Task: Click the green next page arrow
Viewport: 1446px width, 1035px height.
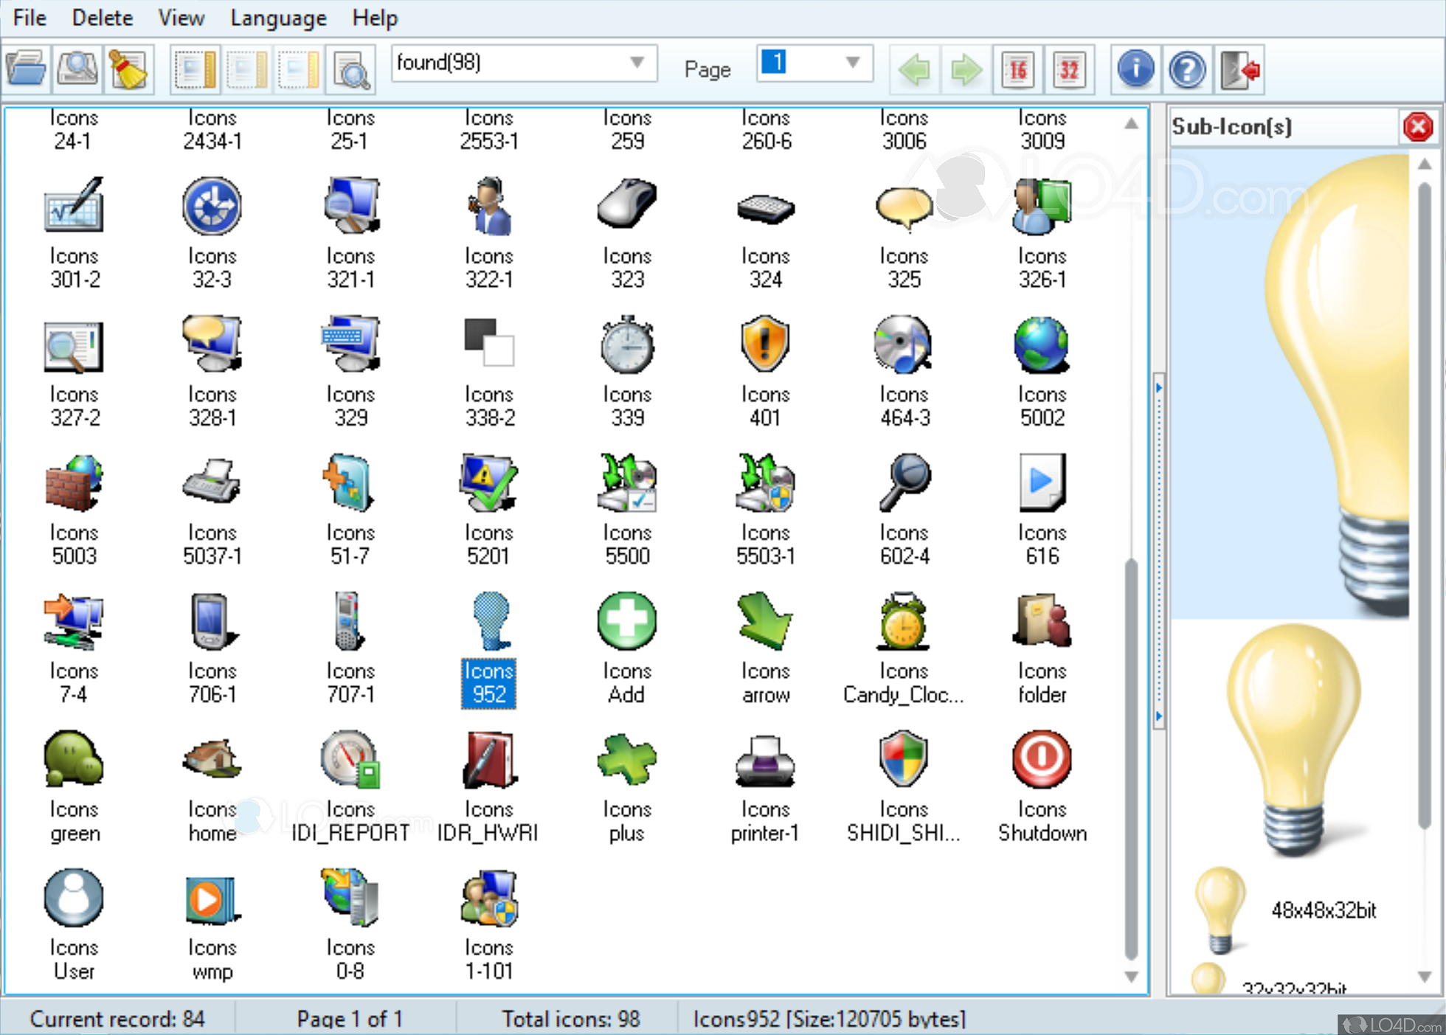Action: (x=965, y=69)
